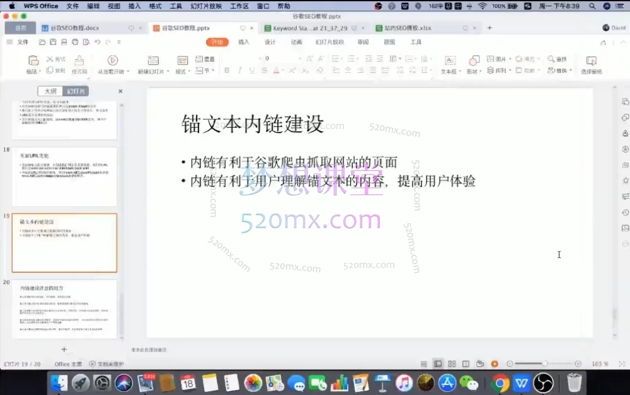Toggle italic formatting
Viewport: 630px width, 395px height.
239,70
